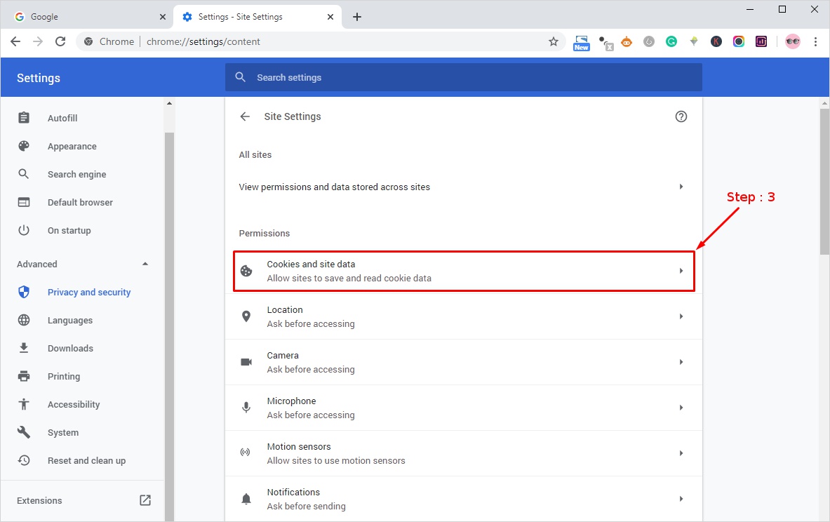Open Chrome's three-dot menu
Viewport: 830px width, 522px height.
(815, 41)
